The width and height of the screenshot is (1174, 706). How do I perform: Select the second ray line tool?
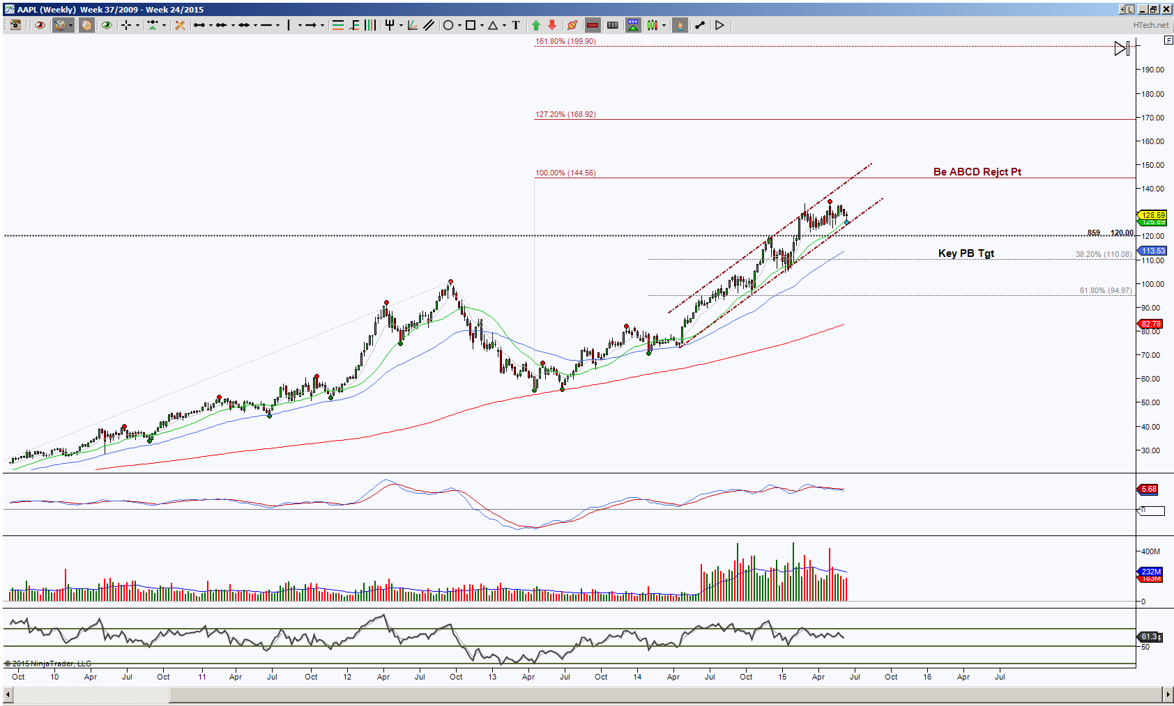pyautogui.click(x=221, y=25)
